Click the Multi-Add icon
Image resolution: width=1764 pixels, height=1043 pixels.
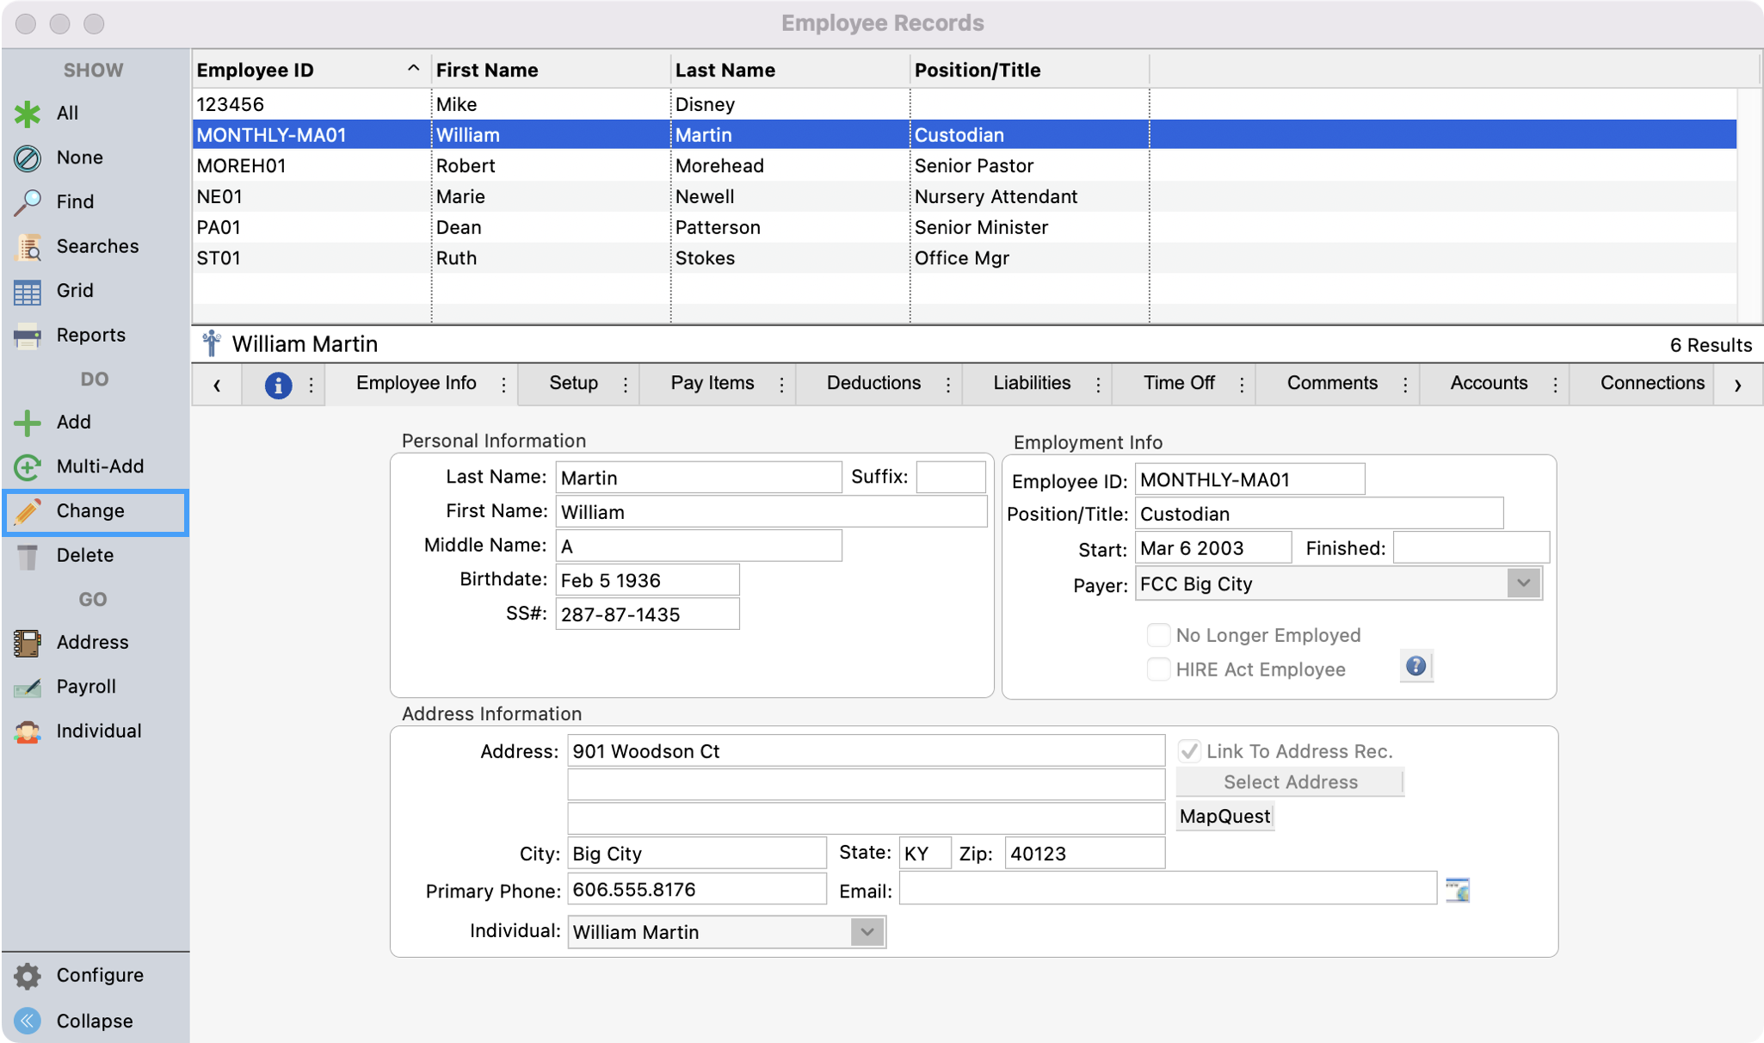tap(28, 466)
